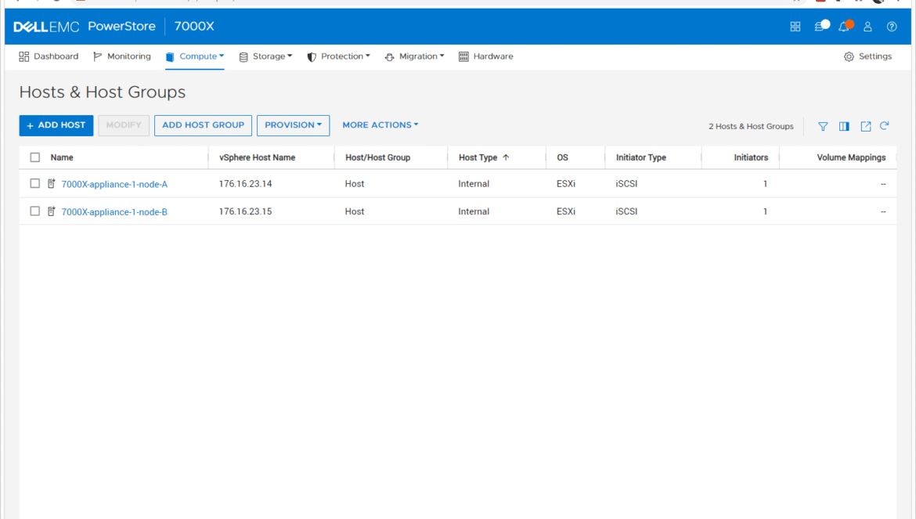This screenshot has height=519, width=916.
Task: Sort by the OS column header
Action: (563, 157)
